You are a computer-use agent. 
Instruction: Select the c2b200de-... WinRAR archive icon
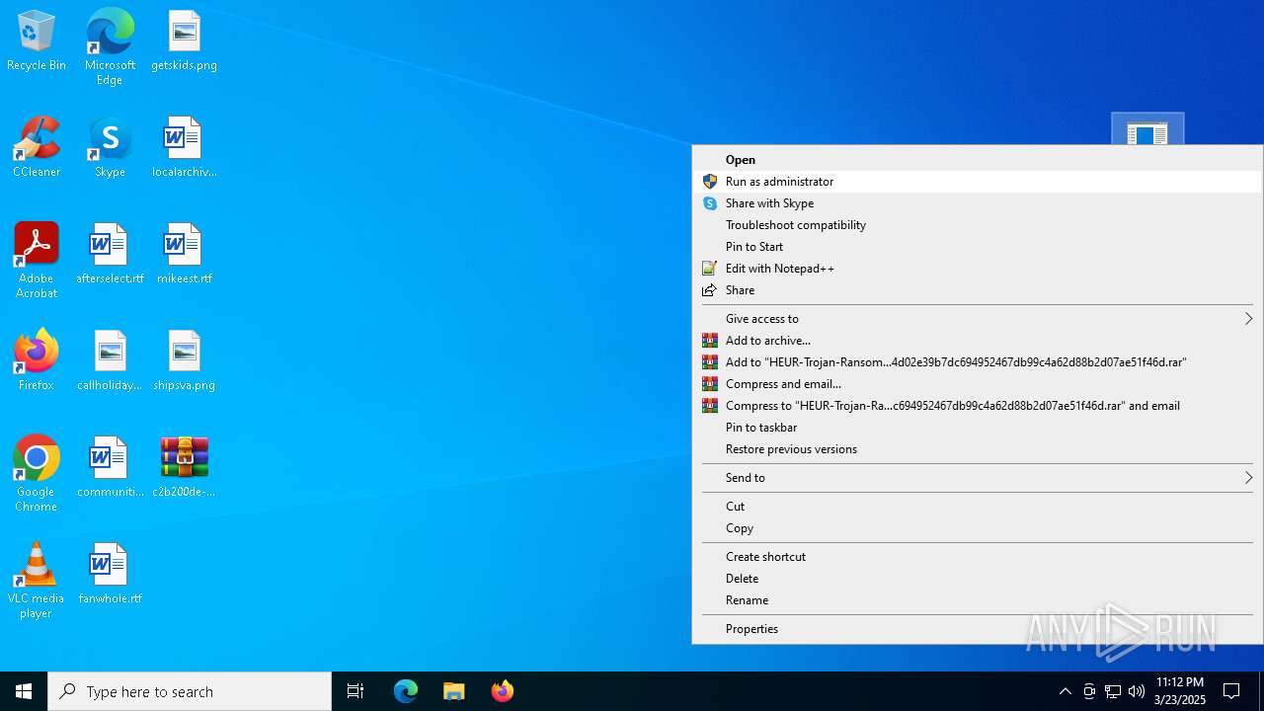(184, 467)
